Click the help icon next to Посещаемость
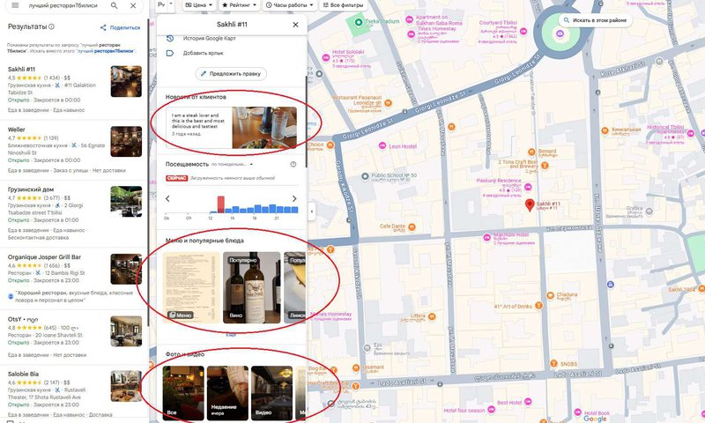705x423 pixels. click(x=293, y=164)
